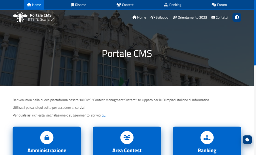
Task: Open the Ranking card heading
Action: [207, 150]
